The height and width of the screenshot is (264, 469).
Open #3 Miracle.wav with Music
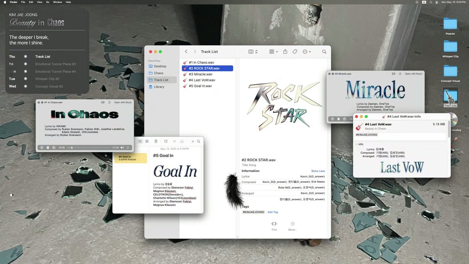pyautogui.click(x=414, y=74)
